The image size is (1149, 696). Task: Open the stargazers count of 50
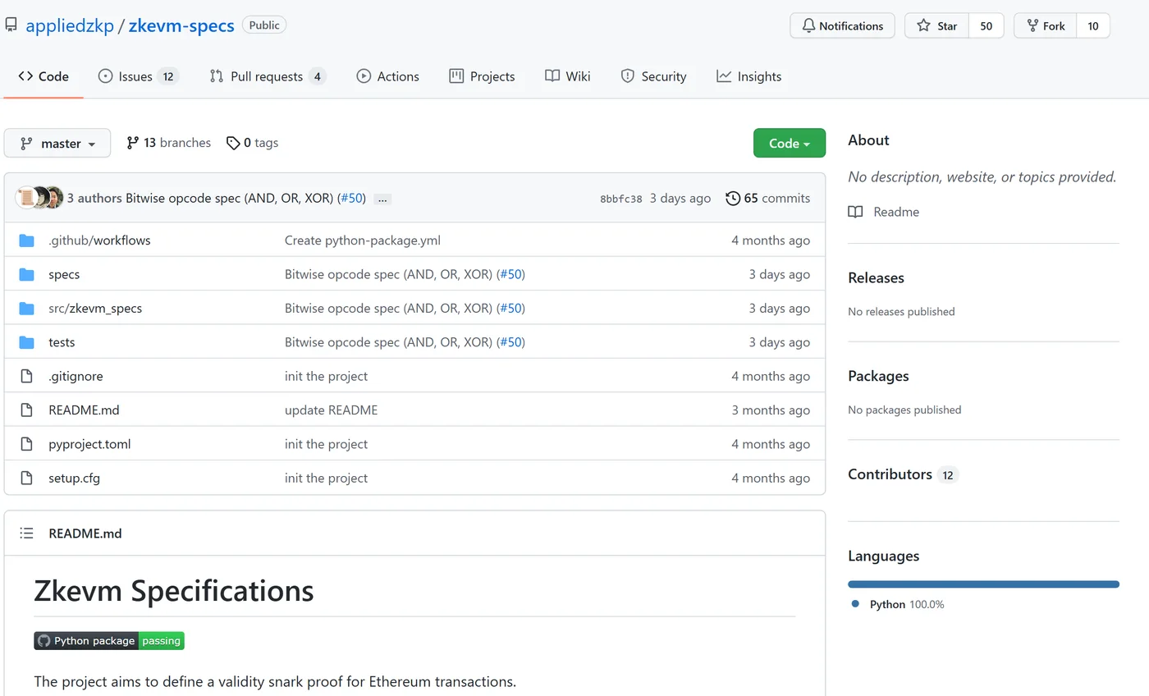pos(986,25)
